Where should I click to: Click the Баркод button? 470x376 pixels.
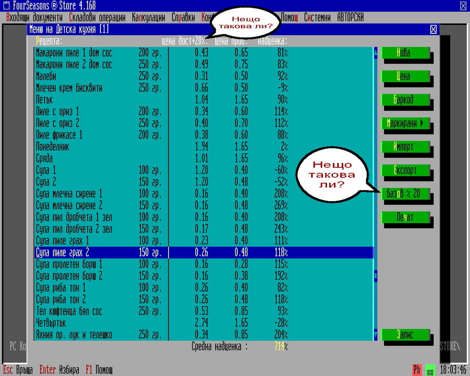tap(405, 99)
